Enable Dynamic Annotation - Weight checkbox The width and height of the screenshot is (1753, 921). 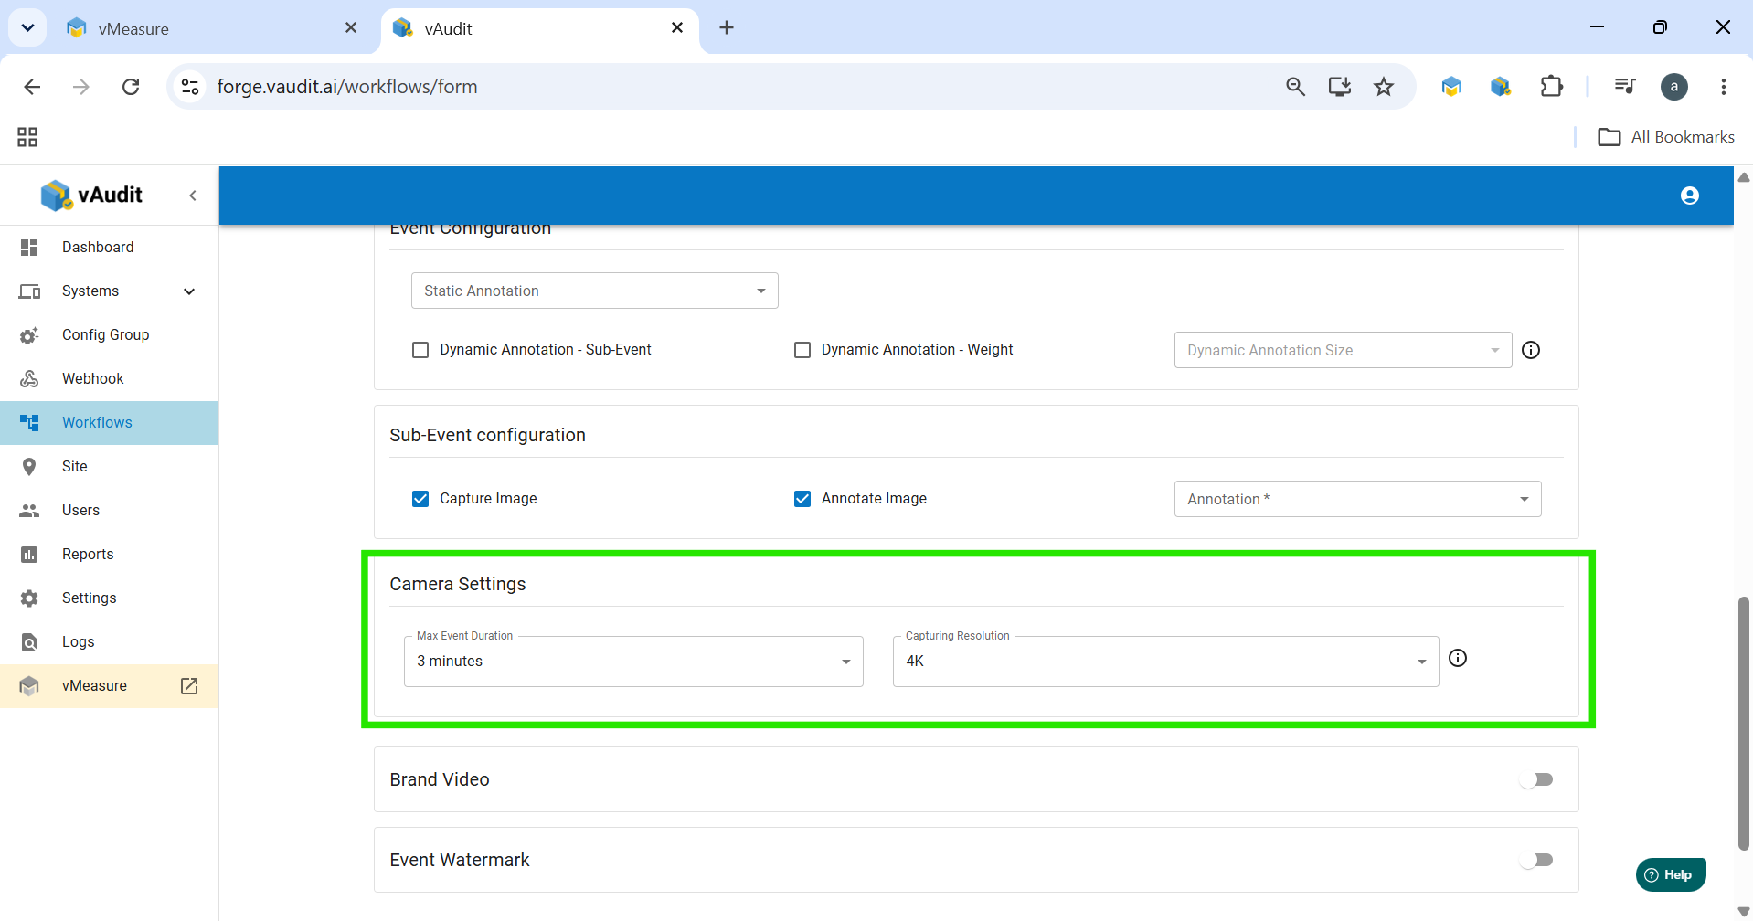click(x=802, y=350)
